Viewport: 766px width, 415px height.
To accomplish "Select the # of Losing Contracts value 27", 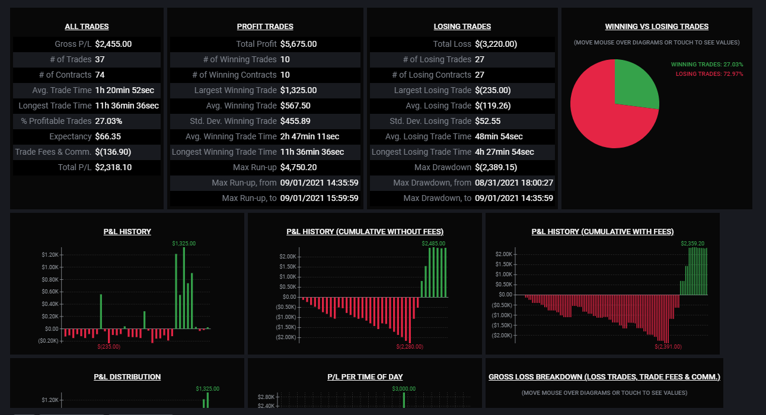I will (480, 75).
